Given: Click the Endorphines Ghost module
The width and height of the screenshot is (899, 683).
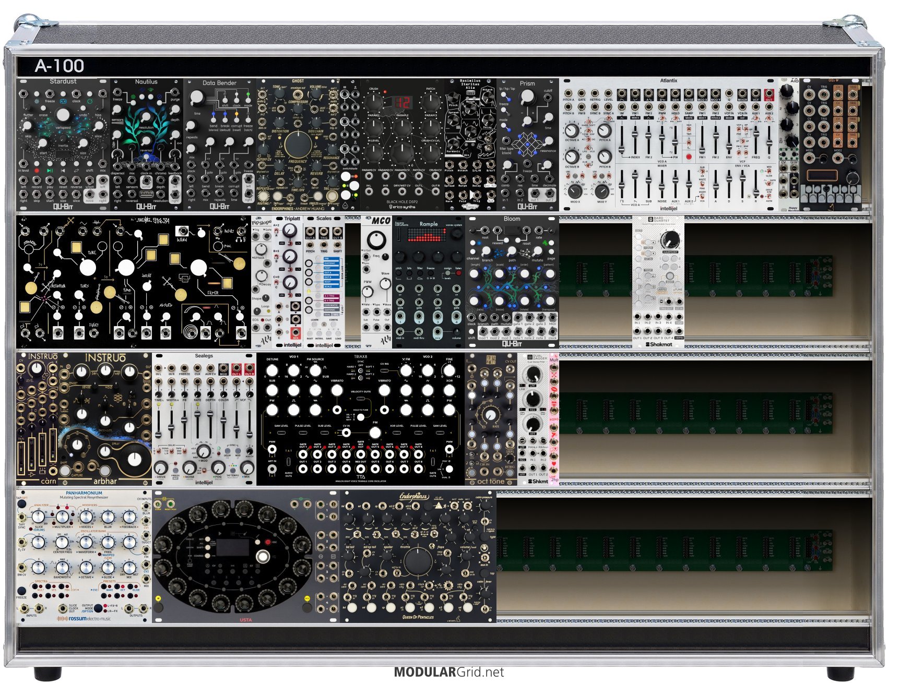Looking at the screenshot, I should click(x=298, y=145).
